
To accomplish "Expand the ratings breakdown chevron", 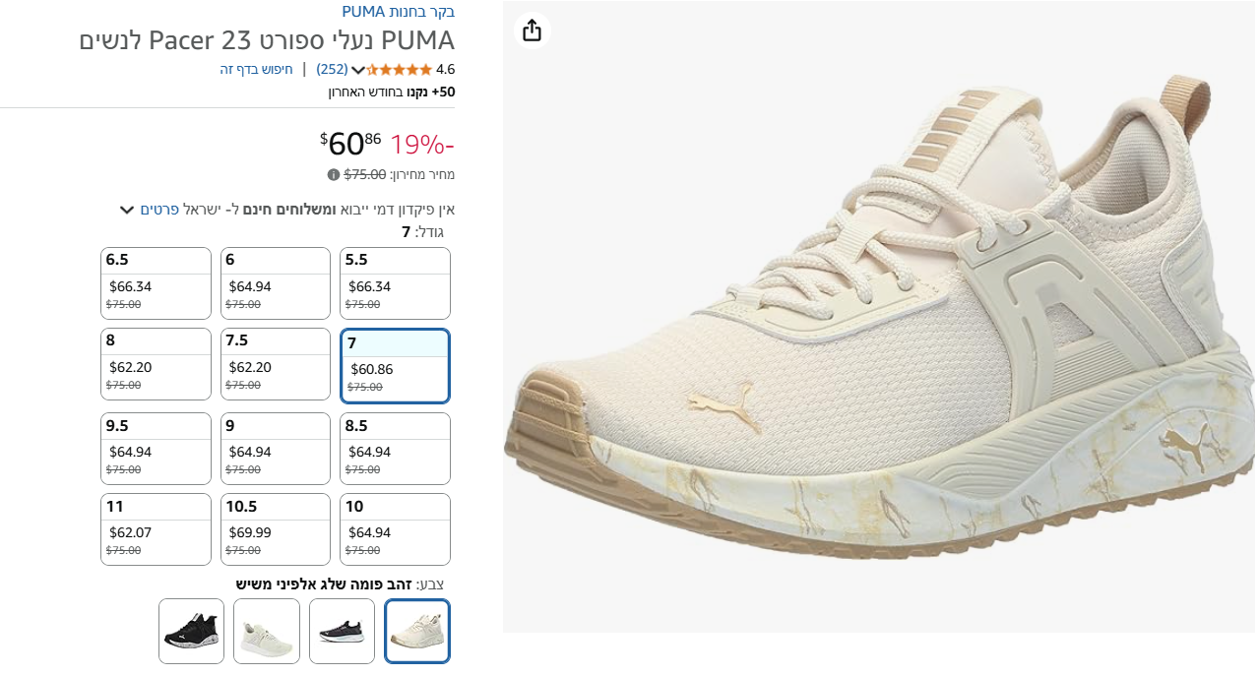I will pos(358,70).
